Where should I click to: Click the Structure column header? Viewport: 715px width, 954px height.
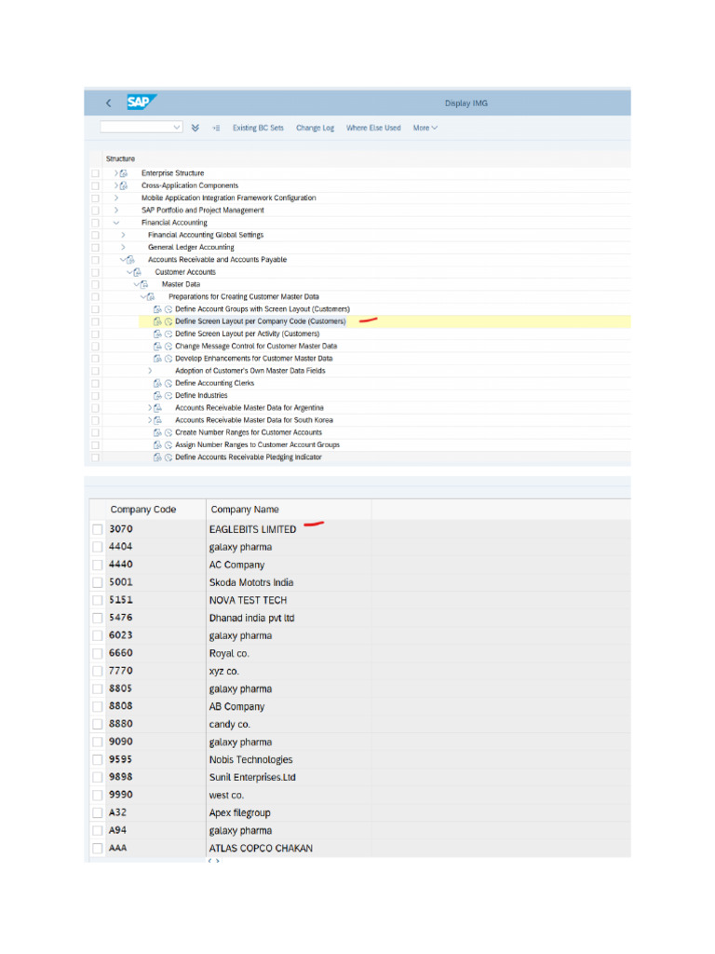tap(120, 158)
